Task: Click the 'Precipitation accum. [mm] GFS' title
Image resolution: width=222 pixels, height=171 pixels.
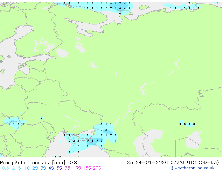Action: click(x=39, y=163)
